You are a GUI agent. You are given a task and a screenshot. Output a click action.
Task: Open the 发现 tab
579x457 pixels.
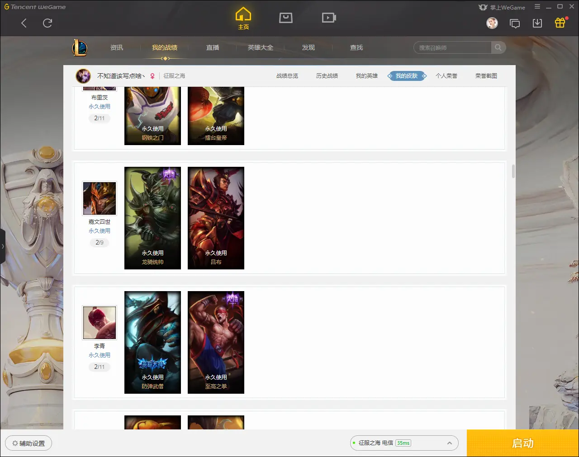308,47
